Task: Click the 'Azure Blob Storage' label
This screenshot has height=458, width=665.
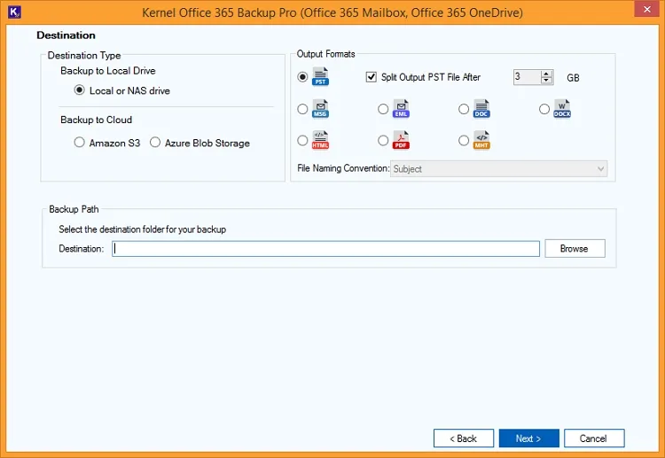Action: pos(207,144)
